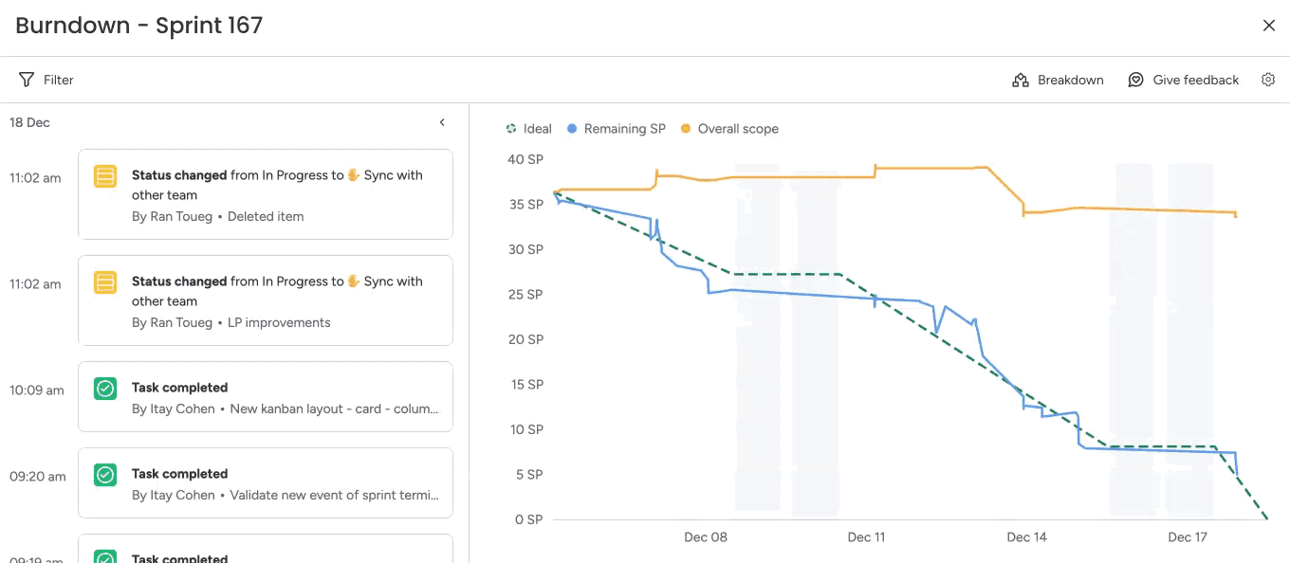Click the Dec 11 axis label

[x=866, y=537]
